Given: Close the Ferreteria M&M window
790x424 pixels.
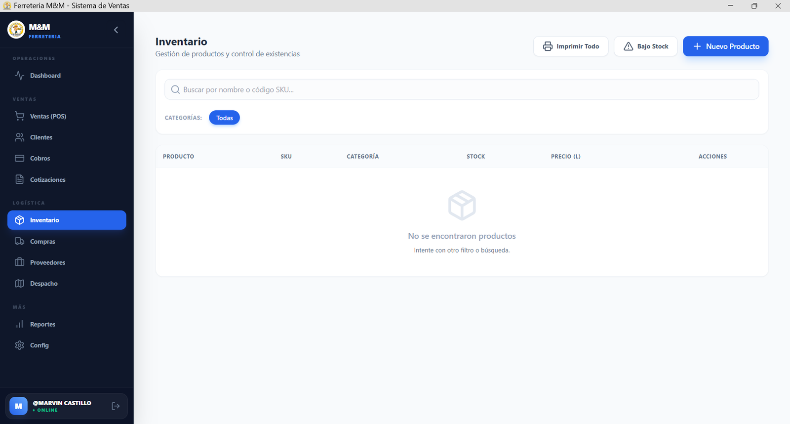Looking at the screenshot, I should click(x=778, y=6).
